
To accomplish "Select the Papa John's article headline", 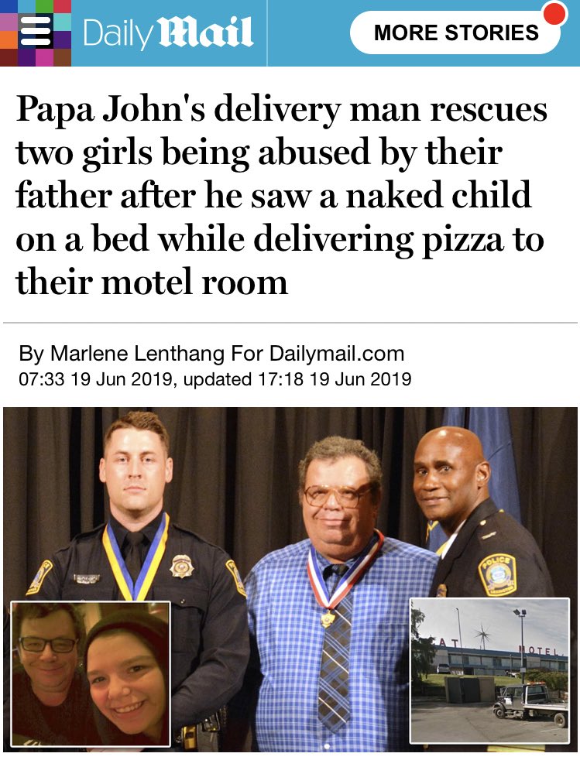I will (281, 196).
